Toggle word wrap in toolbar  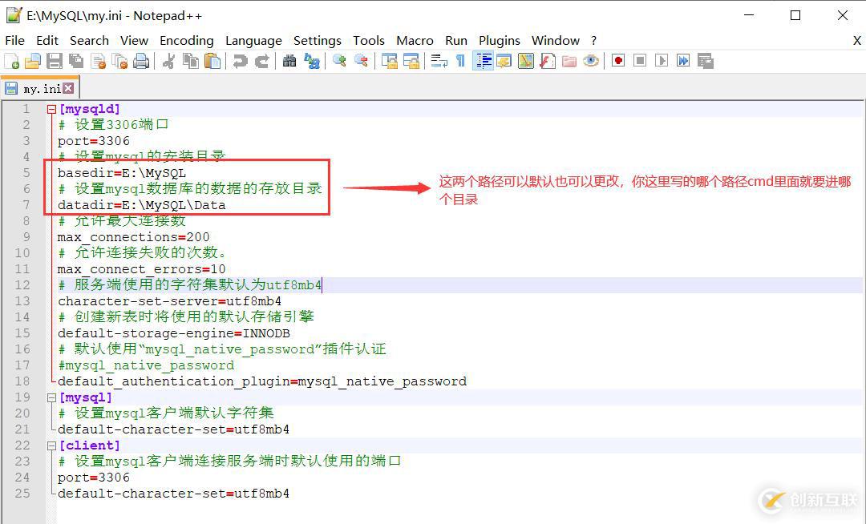(x=439, y=61)
